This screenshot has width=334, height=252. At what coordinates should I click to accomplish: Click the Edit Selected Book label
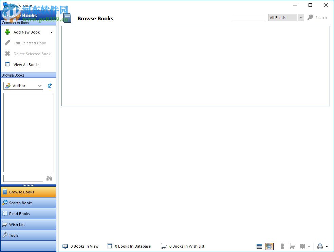pyautogui.click(x=30, y=43)
